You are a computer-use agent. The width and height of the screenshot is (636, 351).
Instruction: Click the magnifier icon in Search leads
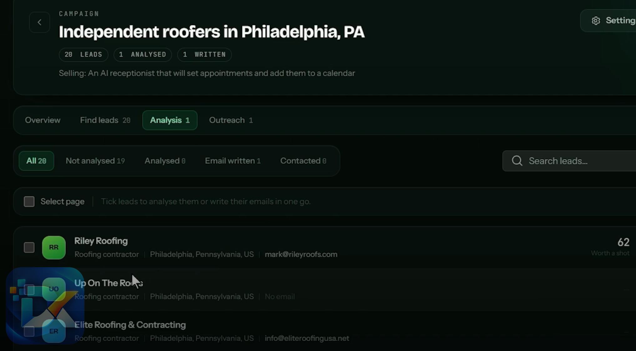click(517, 161)
